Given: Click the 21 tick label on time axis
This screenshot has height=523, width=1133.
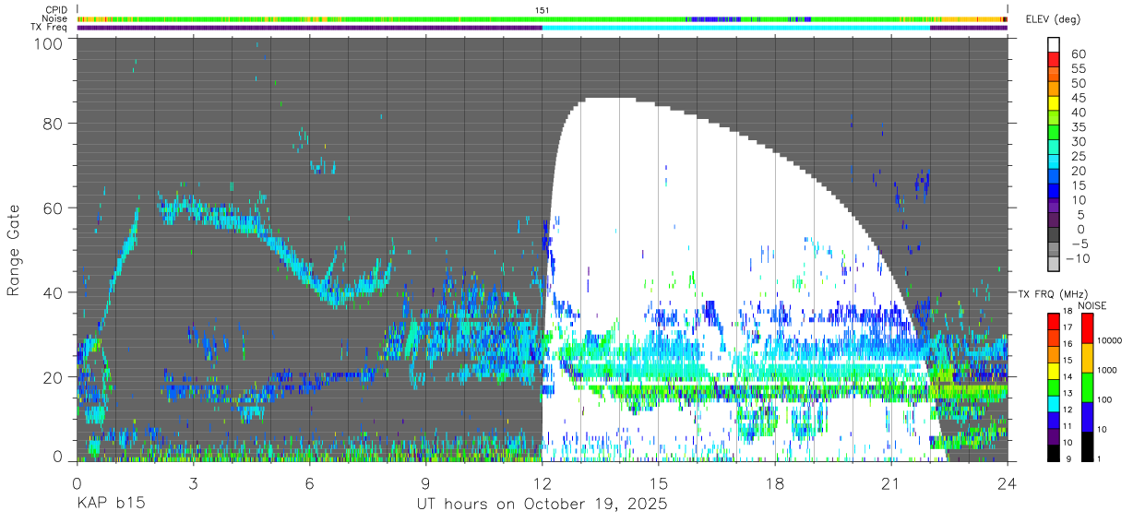Looking at the screenshot, I should pos(891,483).
